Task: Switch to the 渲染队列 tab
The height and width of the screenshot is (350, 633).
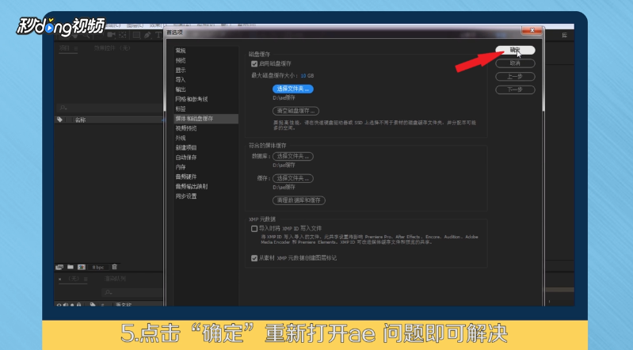Action: click(x=116, y=279)
